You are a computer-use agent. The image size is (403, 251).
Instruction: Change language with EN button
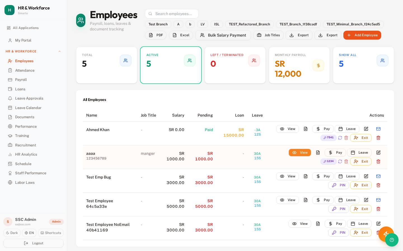pos(29,233)
